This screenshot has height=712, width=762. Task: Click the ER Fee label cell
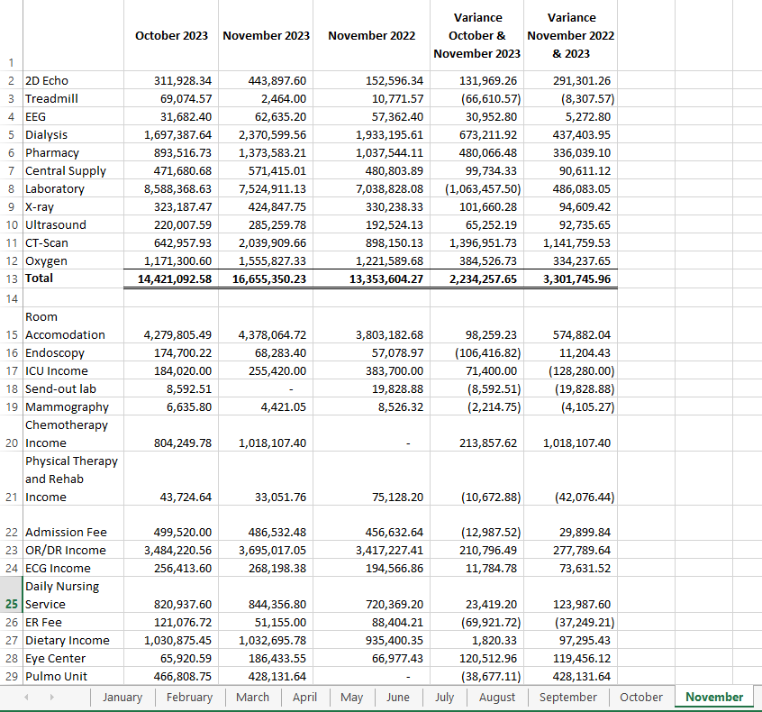pyautogui.click(x=73, y=622)
